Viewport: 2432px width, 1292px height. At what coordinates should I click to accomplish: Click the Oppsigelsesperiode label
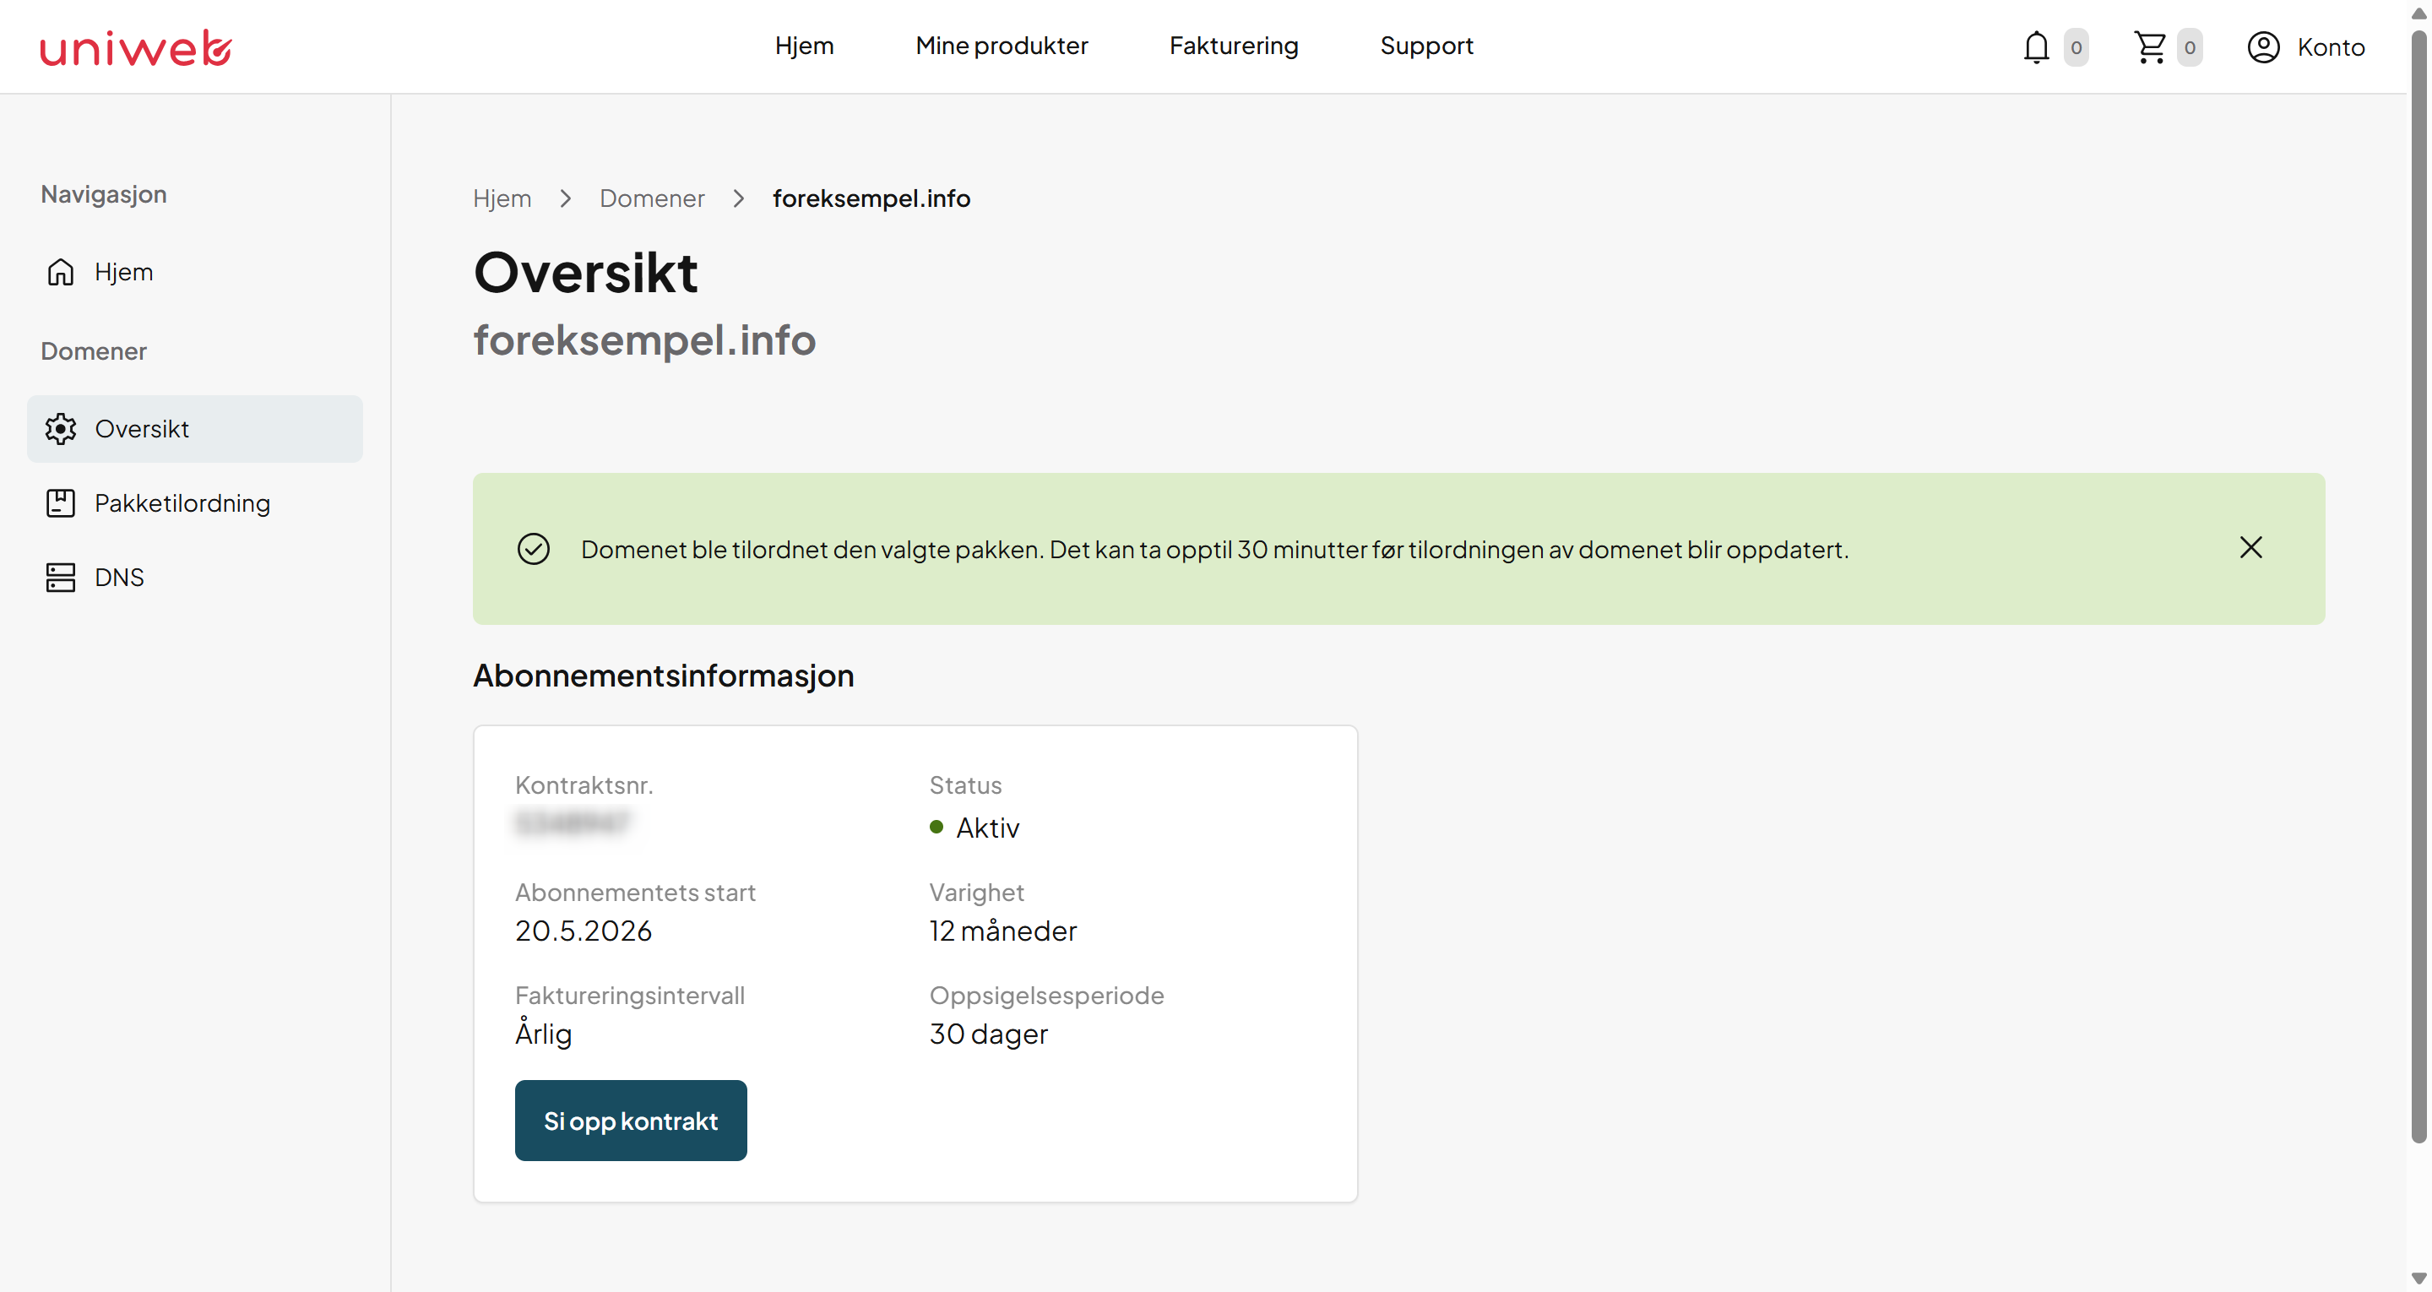pos(1046,995)
